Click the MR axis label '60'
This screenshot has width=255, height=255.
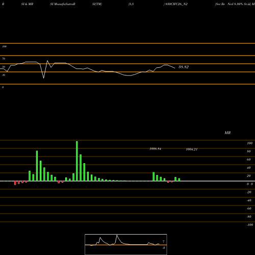coord(249,160)
